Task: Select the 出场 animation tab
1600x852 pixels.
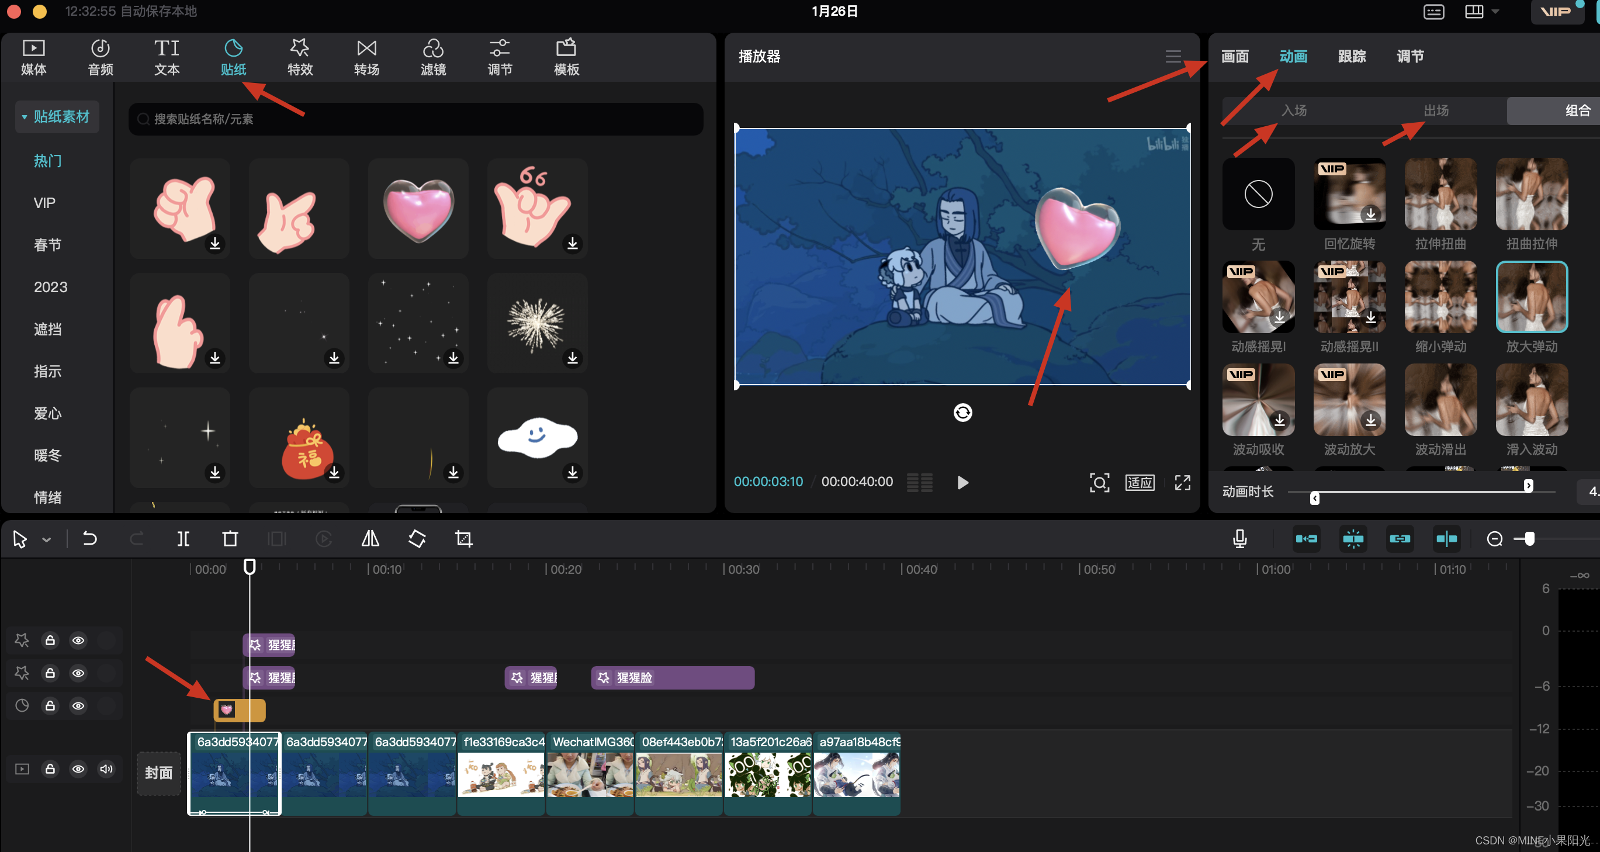Action: [x=1435, y=110]
